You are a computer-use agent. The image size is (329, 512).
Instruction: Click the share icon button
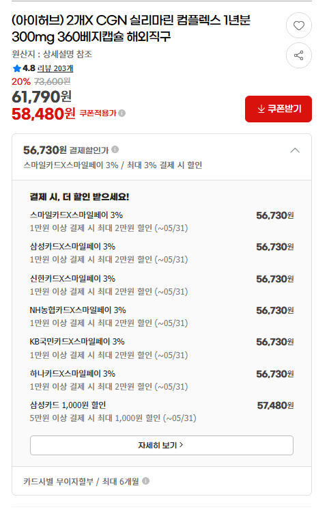point(299,55)
